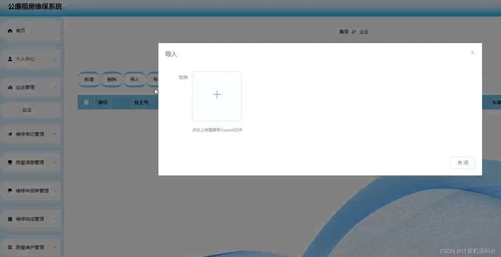Image resolution: width=501 pixels, height=257 pixels.
Task: Click the 新增 button
Action: [89, 79]
